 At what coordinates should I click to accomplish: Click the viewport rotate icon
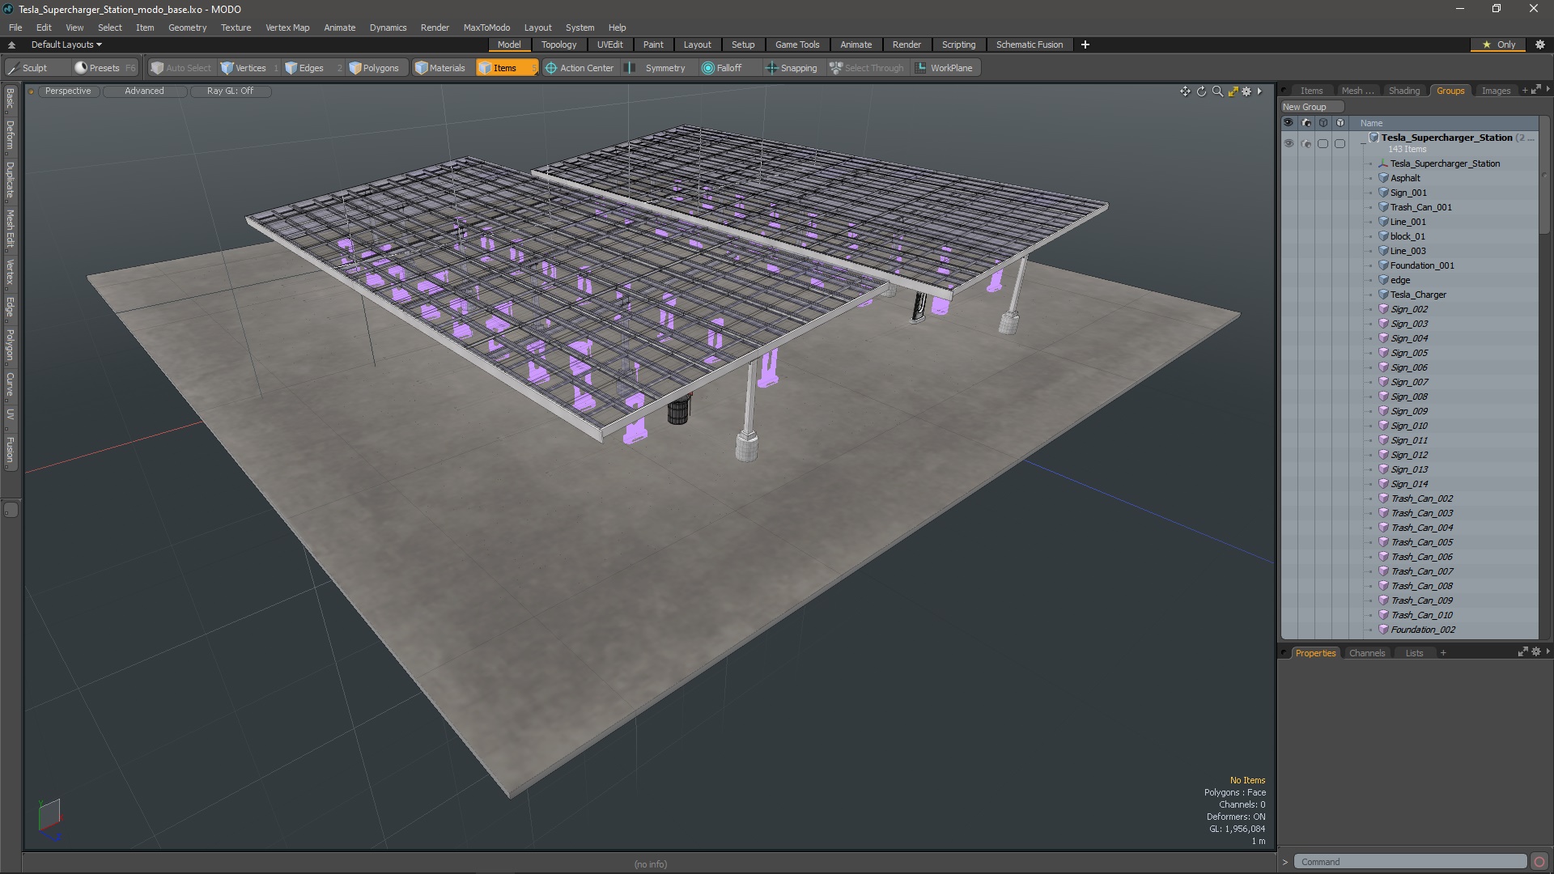click(1201, 91)
